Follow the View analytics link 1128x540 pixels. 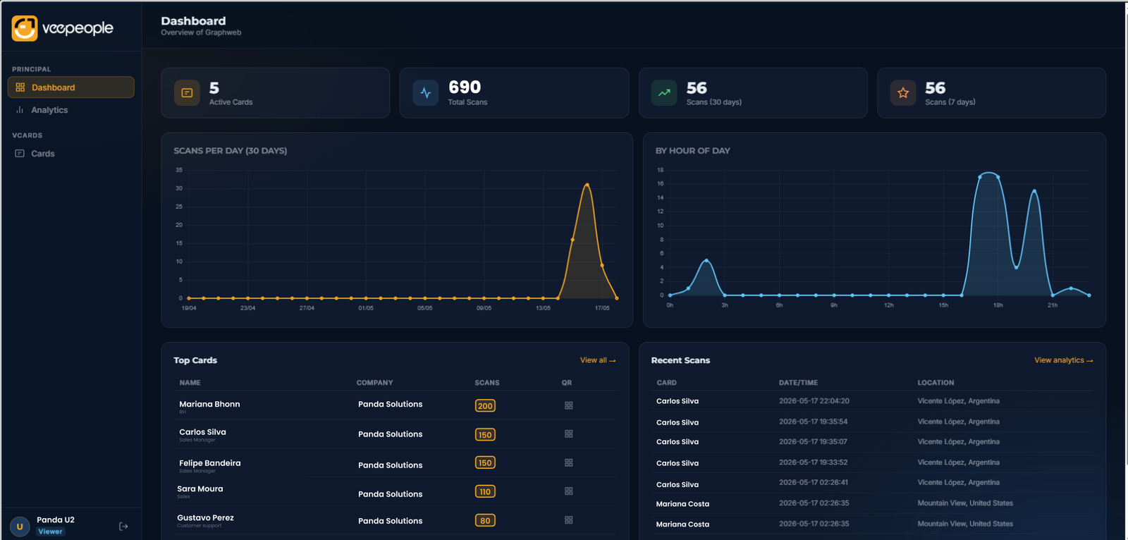click(x=1064, y=360)
